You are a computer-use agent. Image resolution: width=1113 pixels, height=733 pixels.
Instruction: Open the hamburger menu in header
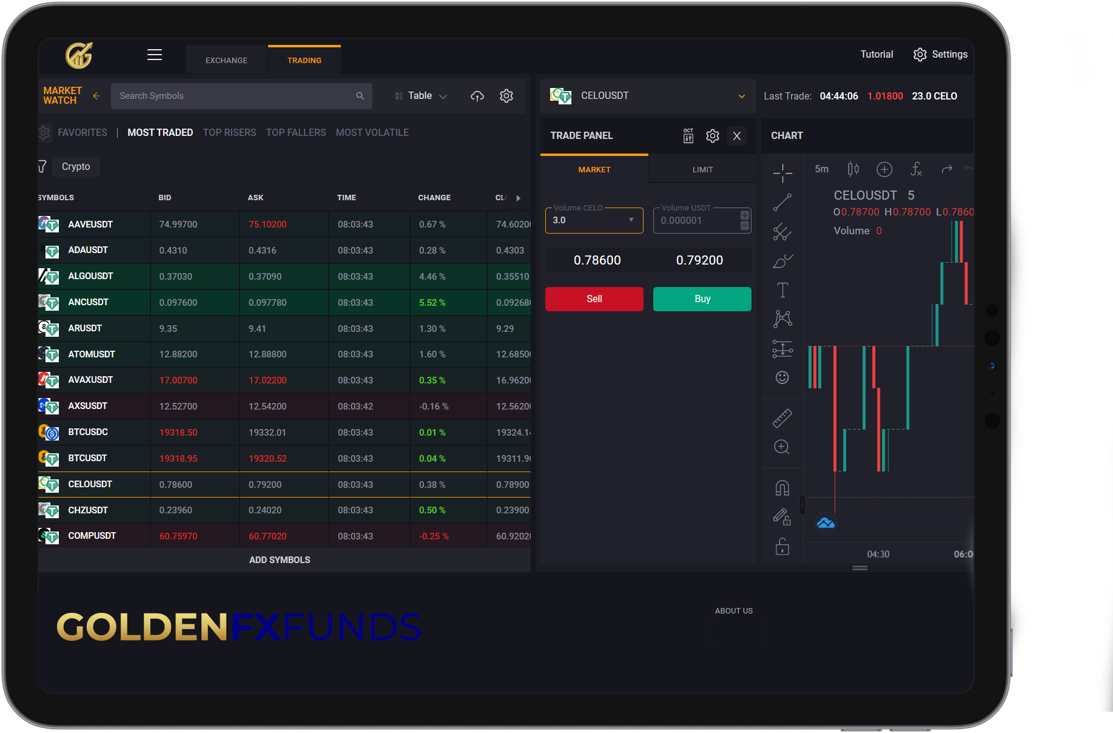[x=155, y=55]
